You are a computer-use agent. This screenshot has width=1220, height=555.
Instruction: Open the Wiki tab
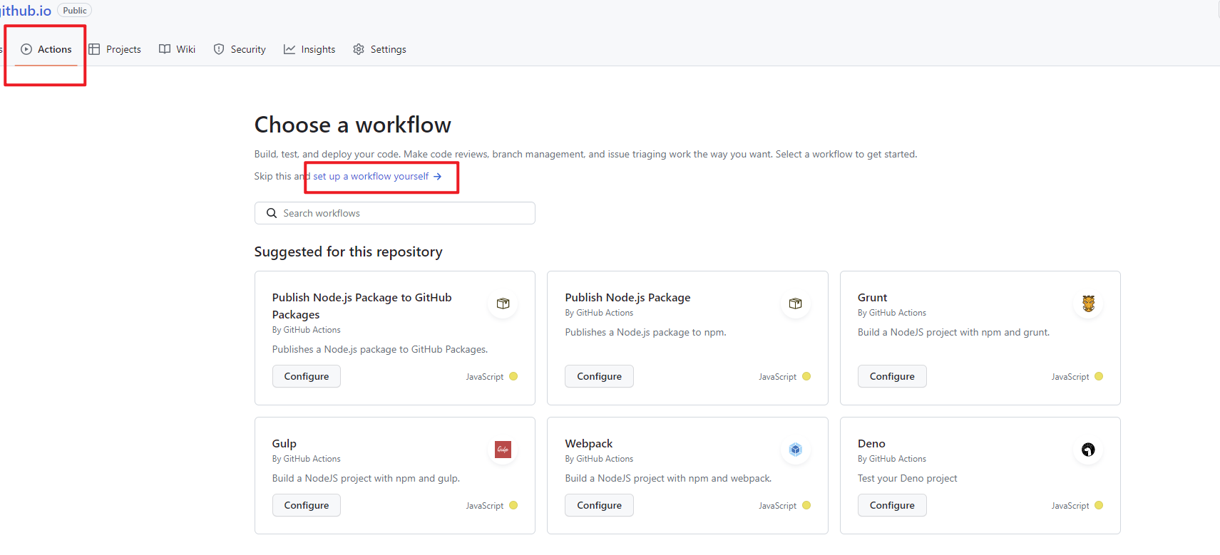(177, 49)
